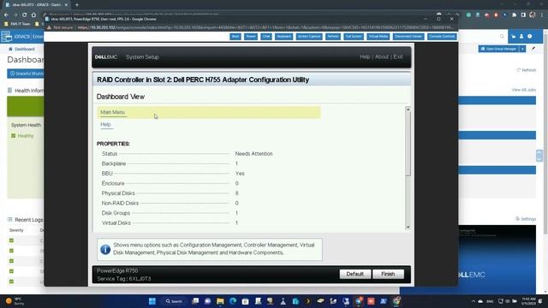Viewport: 548px width, 308px height.
Task: Open the Power control button
Action: coord(251,36)
